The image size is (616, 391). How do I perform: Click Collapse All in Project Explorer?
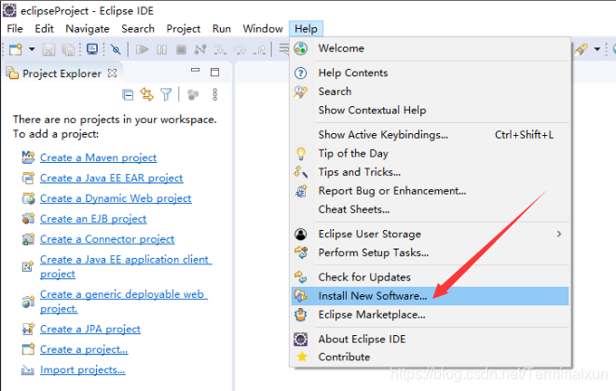point(128,95)
